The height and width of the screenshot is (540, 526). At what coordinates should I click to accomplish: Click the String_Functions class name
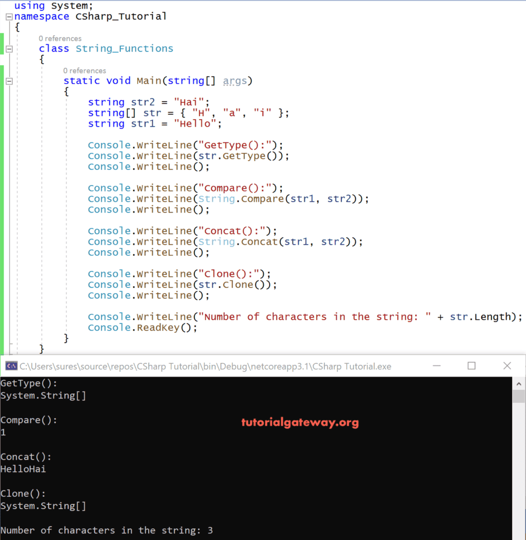pyautogui.click(x=125, y=49)
